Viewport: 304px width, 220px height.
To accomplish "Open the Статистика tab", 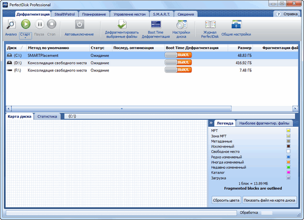I will click(x=47, y=116).
